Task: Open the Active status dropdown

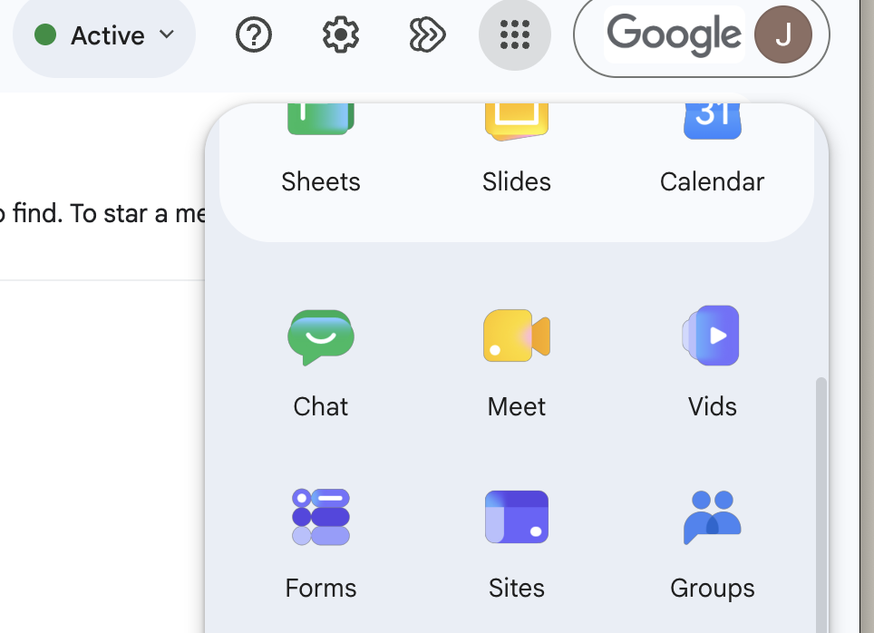Action: point(104,35)
